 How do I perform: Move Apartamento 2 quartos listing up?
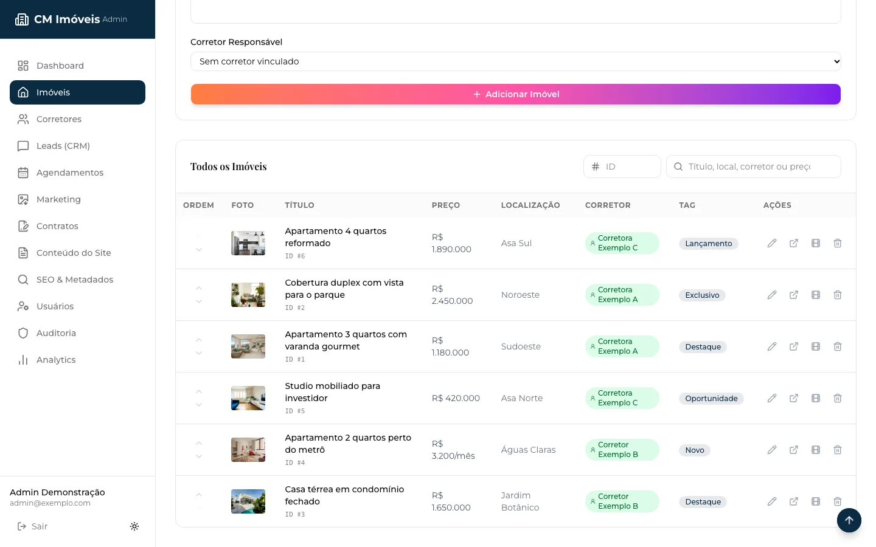click(199, 443)
